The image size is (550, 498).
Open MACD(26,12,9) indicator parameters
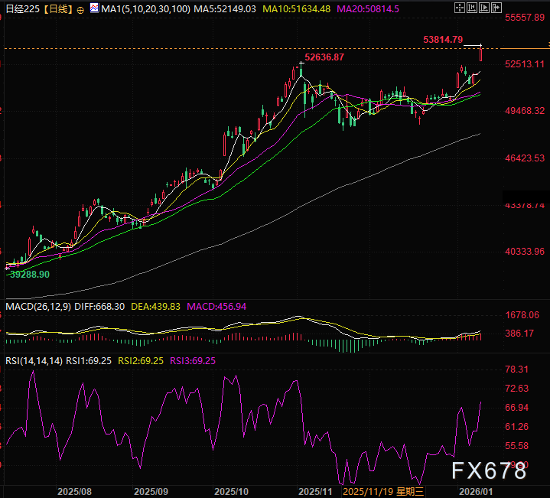[x=37, y=306]
